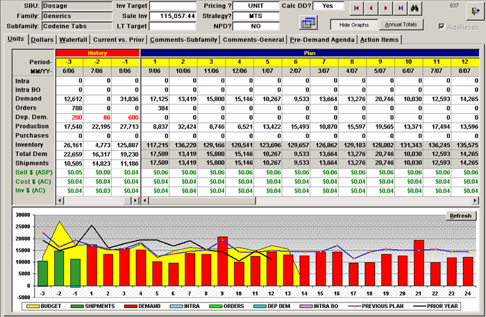Screen dimensions: 486x317
Task: Go to the previous record
Action: coord(371,8)
